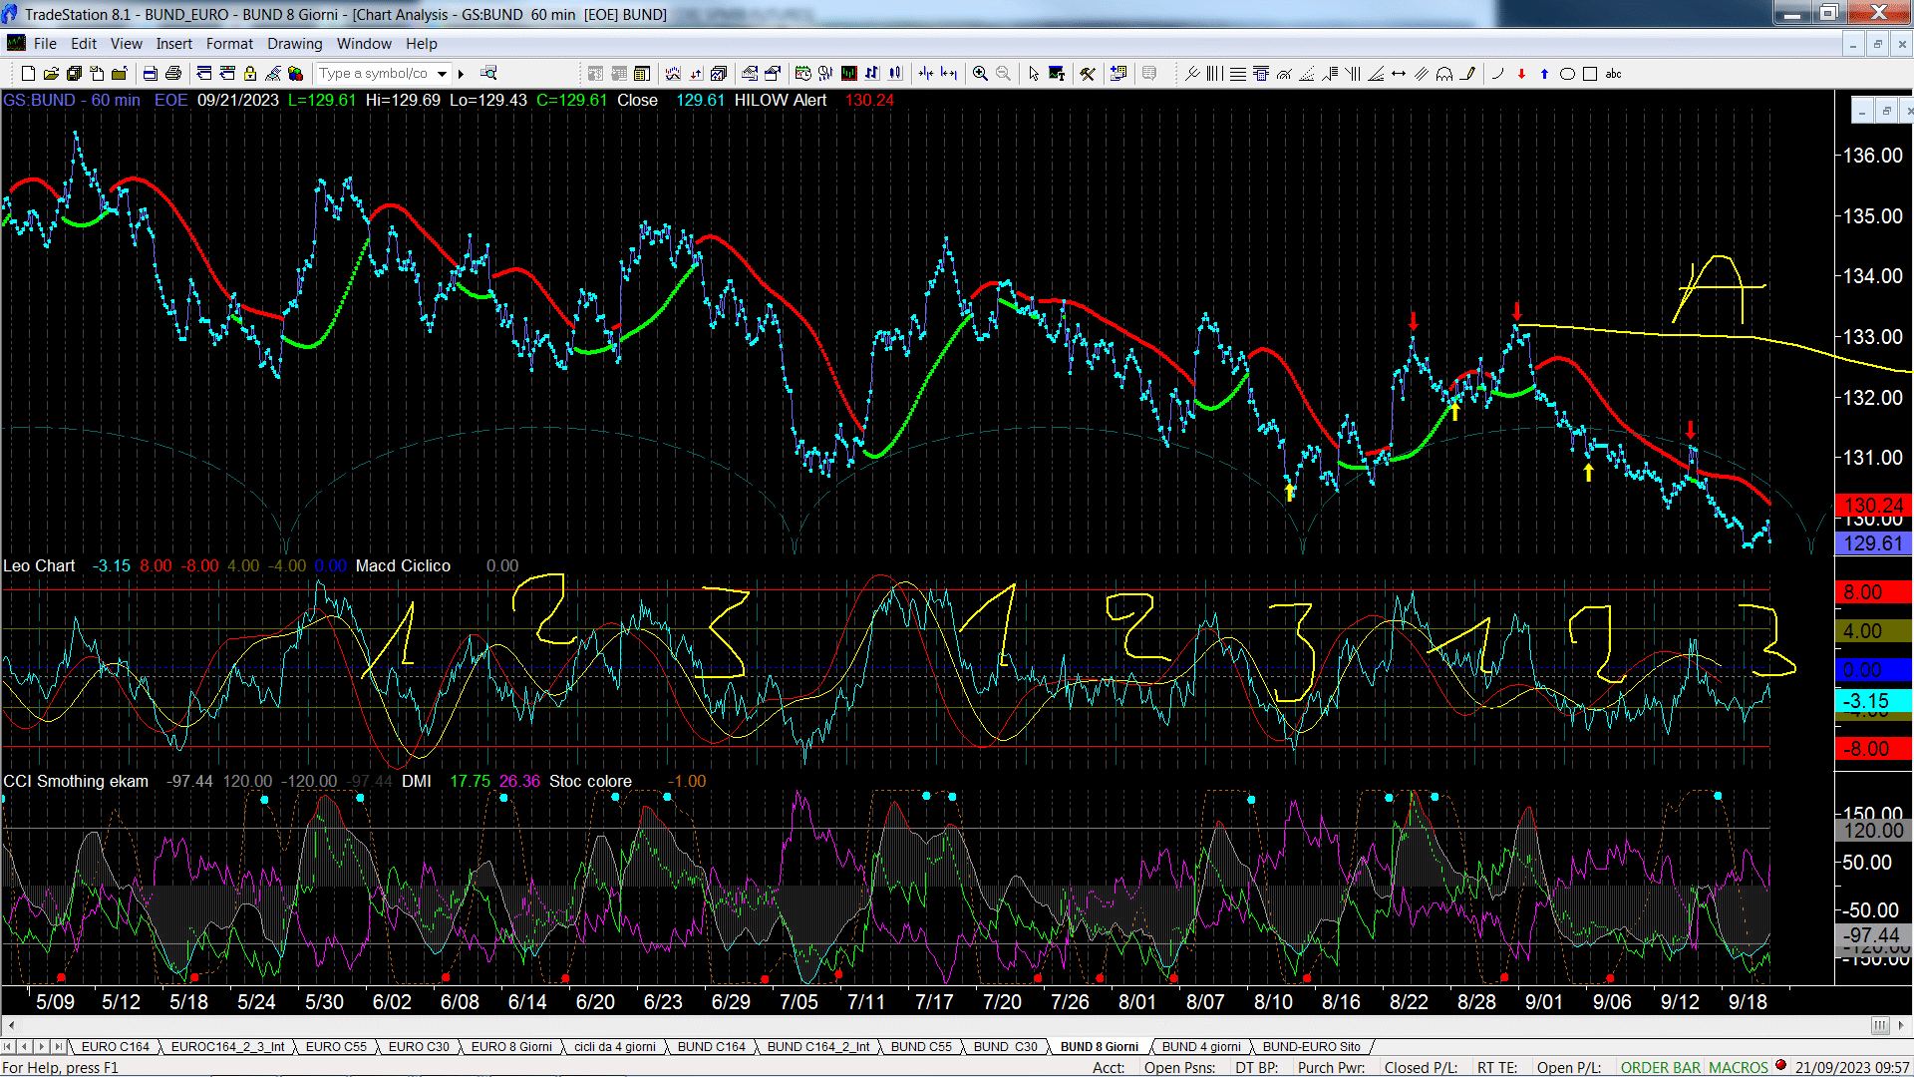This screenshot has width=1914, height=1077.
Task: Open the Window menu
Action: (x=364, y=44)
